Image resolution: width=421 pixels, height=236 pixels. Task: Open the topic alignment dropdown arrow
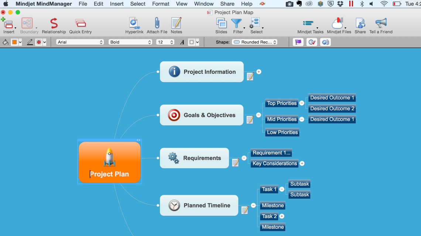tap(197, 42)
